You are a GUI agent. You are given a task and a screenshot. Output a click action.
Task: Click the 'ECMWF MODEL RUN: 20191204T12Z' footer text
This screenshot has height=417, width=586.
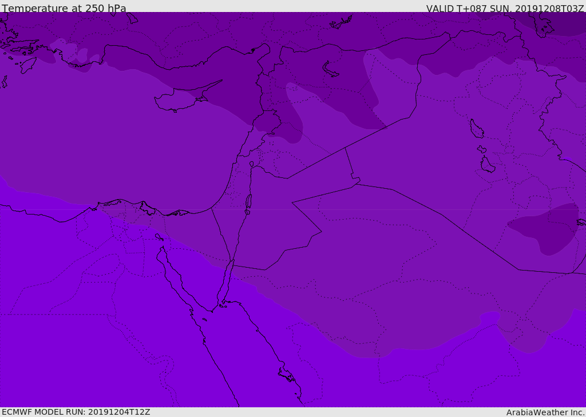click(x=76, y=412)
